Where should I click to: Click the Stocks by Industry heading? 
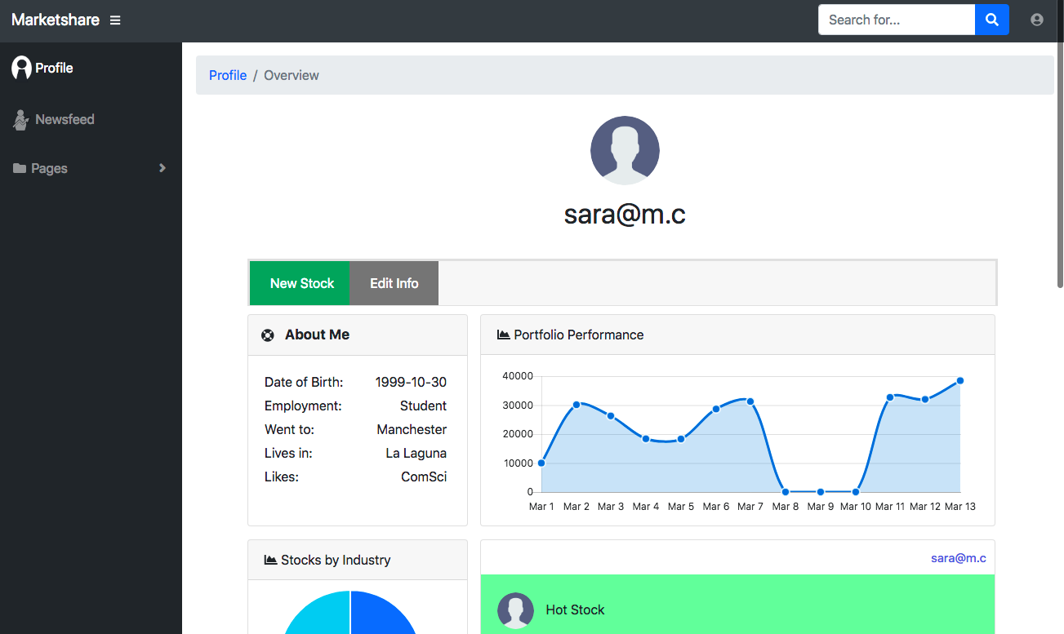[x=336, y=560]
